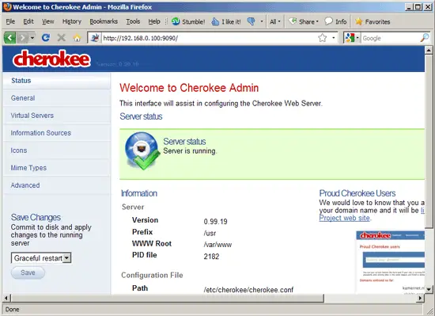
Task: Click the StumbleUpon Stumble! icon
Action: pyautogui.click(x=176, y=21)
